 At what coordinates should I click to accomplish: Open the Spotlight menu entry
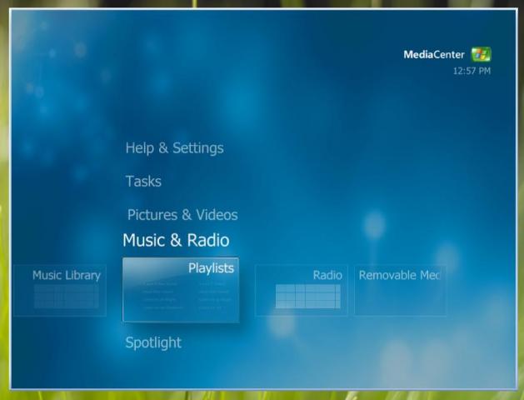(152, 342)
